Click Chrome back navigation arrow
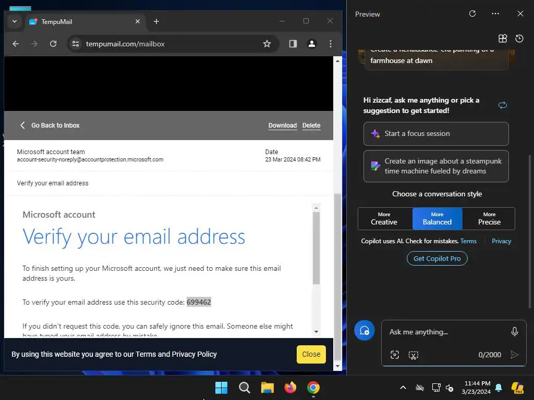This screenshot has height=400, width=534. pos(16,44)
